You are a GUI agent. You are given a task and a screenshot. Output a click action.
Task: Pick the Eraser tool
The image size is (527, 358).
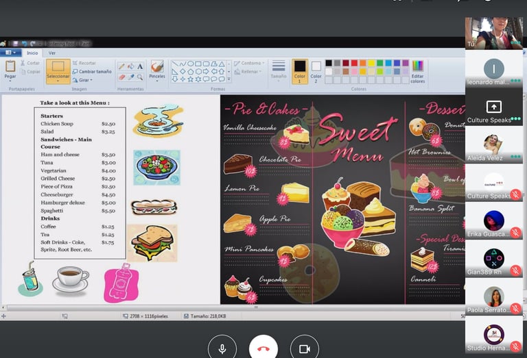point(121,77)
